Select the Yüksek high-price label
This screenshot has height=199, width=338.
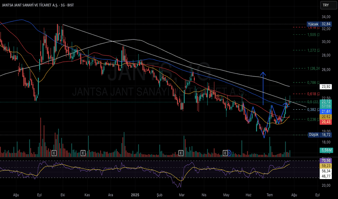[313, 24]
